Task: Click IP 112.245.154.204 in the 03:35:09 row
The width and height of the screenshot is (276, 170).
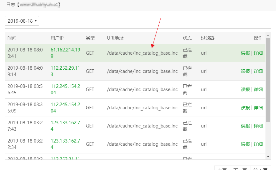Action: click(65, 108)
